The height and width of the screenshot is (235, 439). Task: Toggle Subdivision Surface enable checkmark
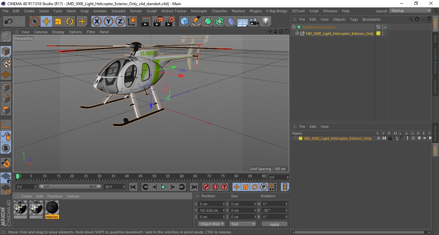point(385,27)
